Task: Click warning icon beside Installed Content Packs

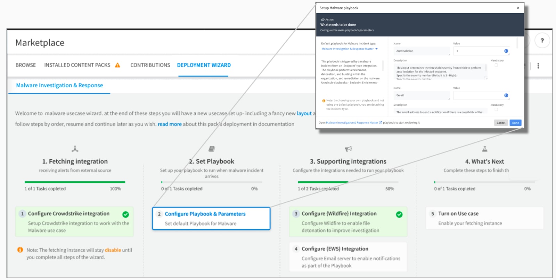Action: point(117,65)
